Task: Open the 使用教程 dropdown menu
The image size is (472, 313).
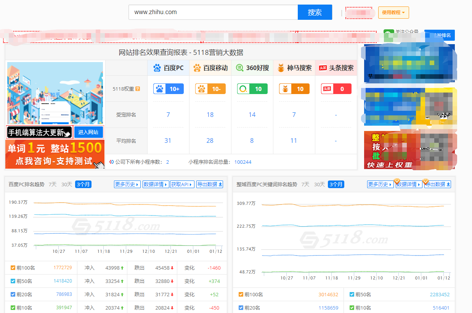Action: pos(393,12)
